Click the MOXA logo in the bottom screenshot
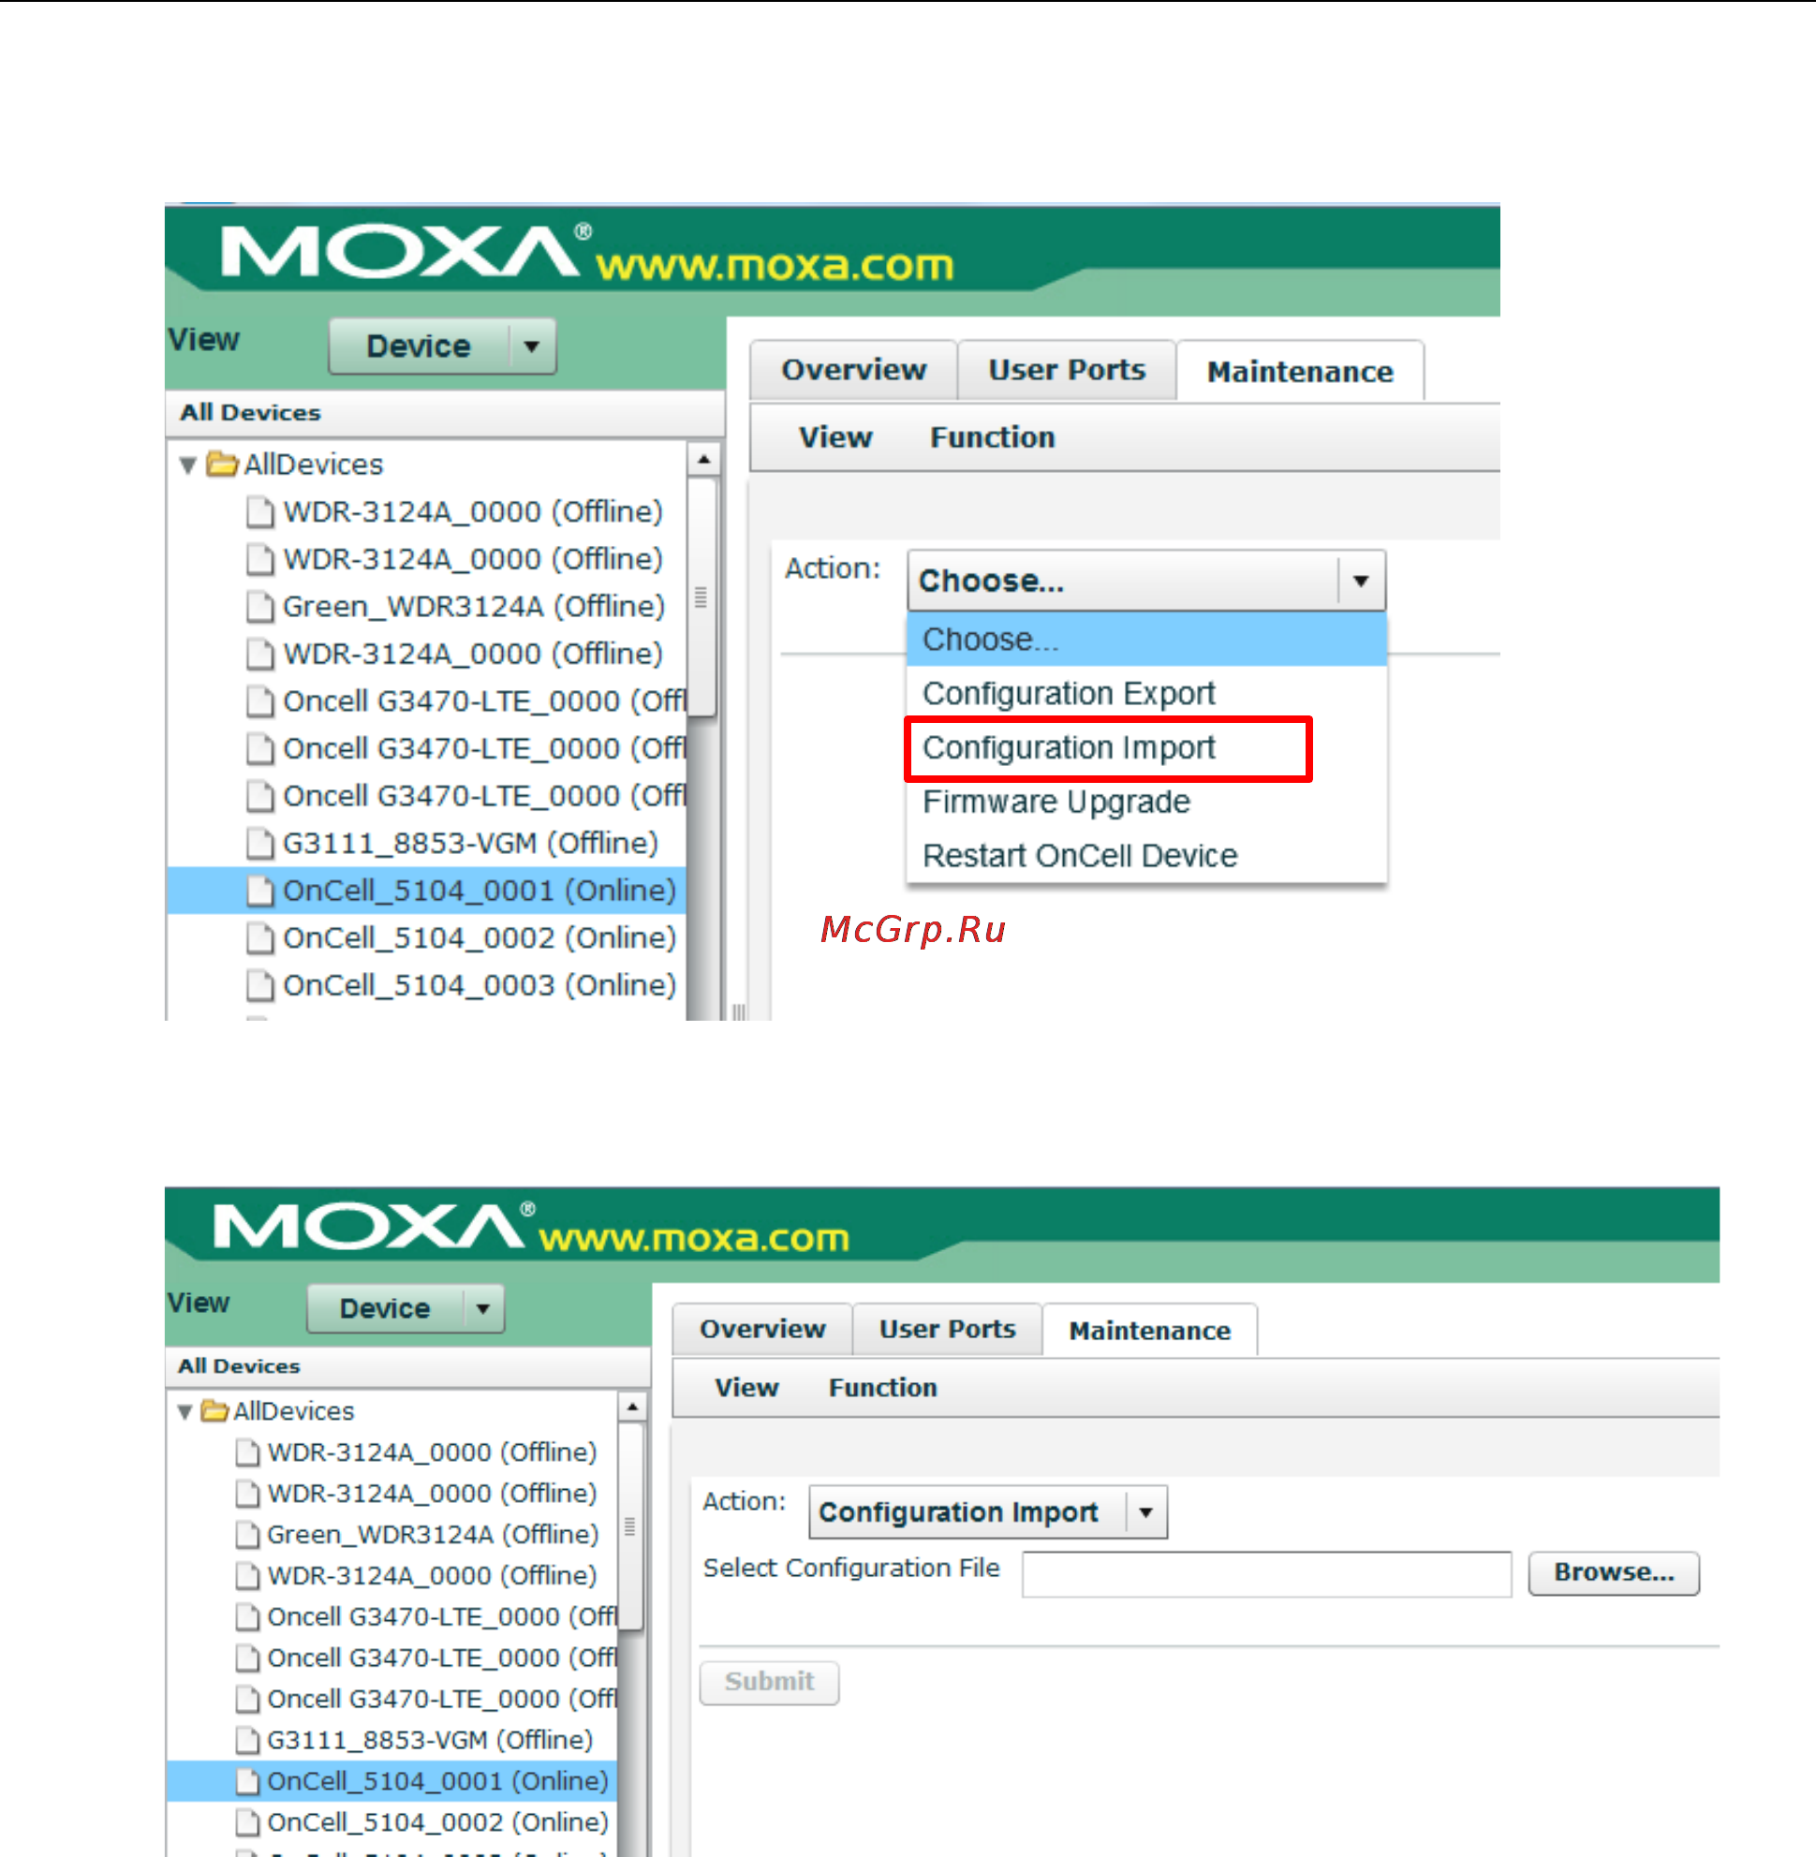The height and width of the screenshot is (1857, 1816). (374, 1226)
